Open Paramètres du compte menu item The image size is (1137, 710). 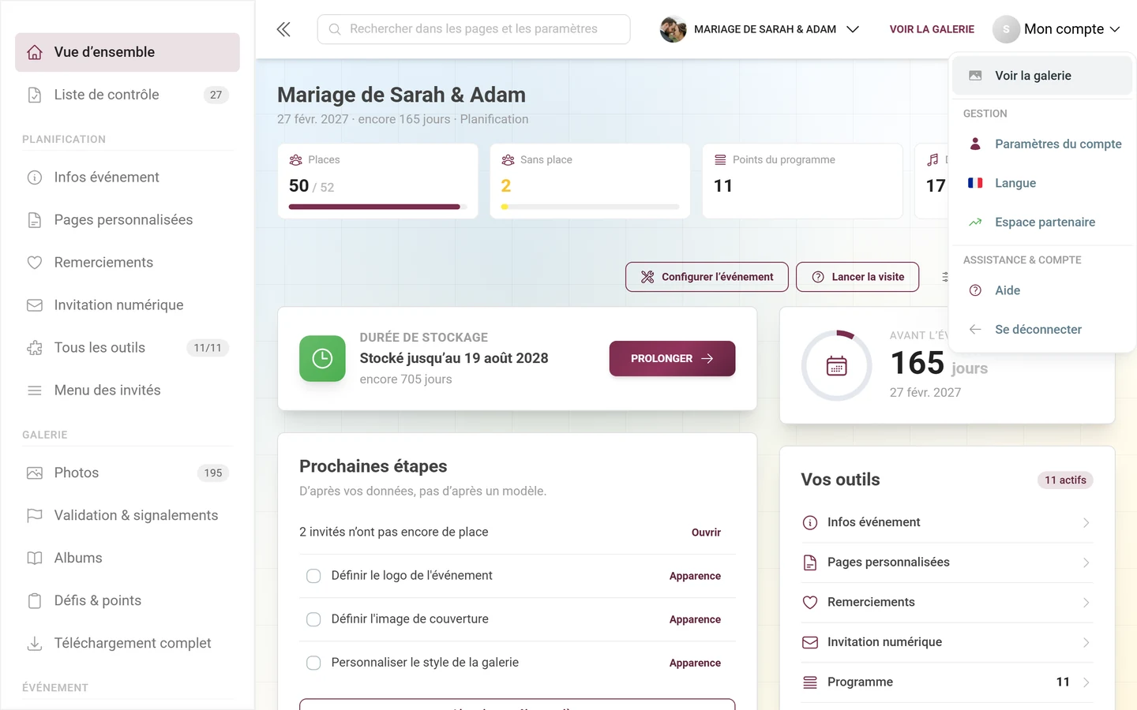point(1042,144)
